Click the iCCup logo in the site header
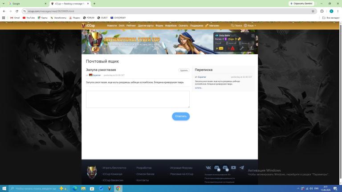This screenshot has width=342, height=192. click(88, 25)
